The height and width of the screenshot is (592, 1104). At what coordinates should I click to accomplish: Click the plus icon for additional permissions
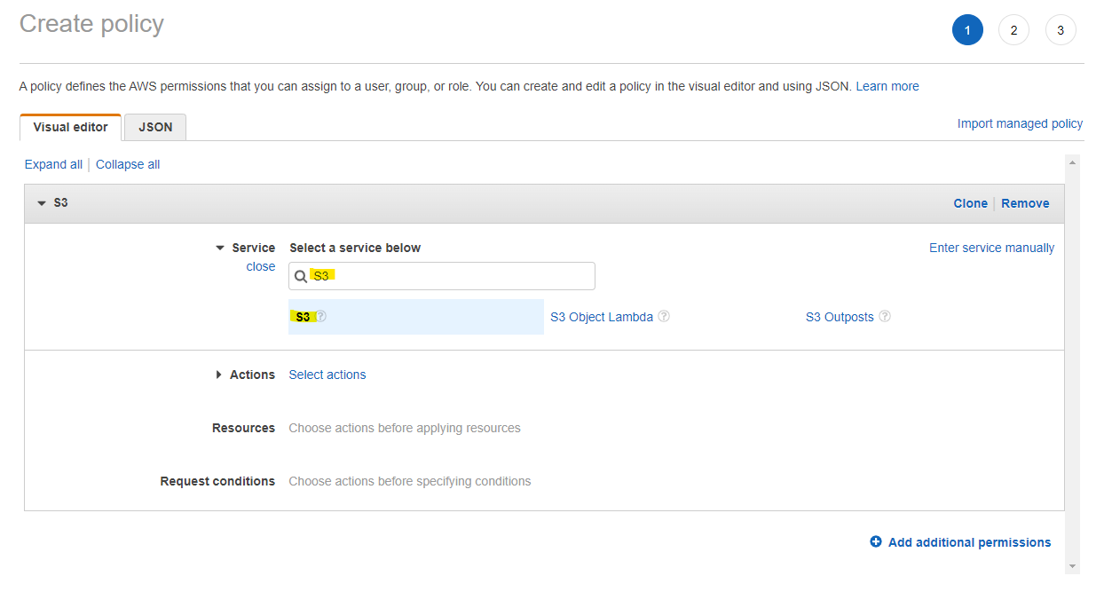(x=876, y=541)
